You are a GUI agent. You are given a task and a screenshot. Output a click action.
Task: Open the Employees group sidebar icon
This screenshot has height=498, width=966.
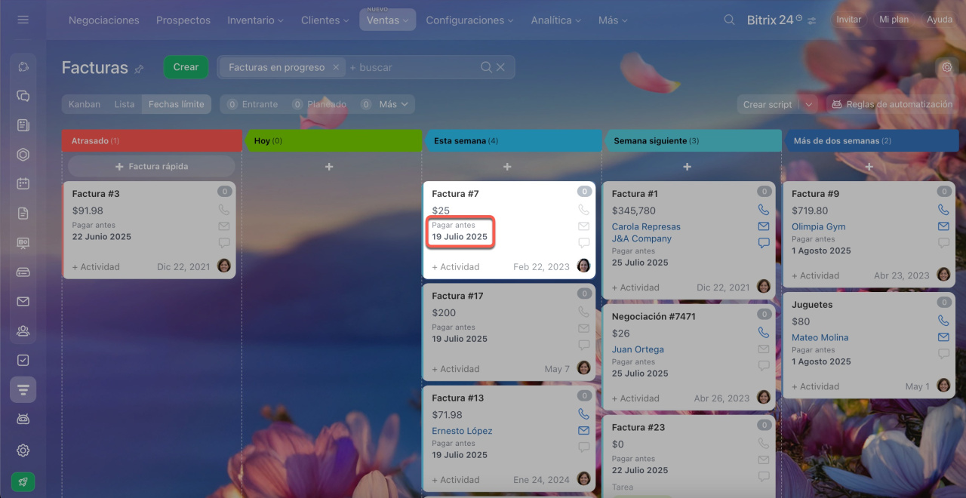pos(23,330)
